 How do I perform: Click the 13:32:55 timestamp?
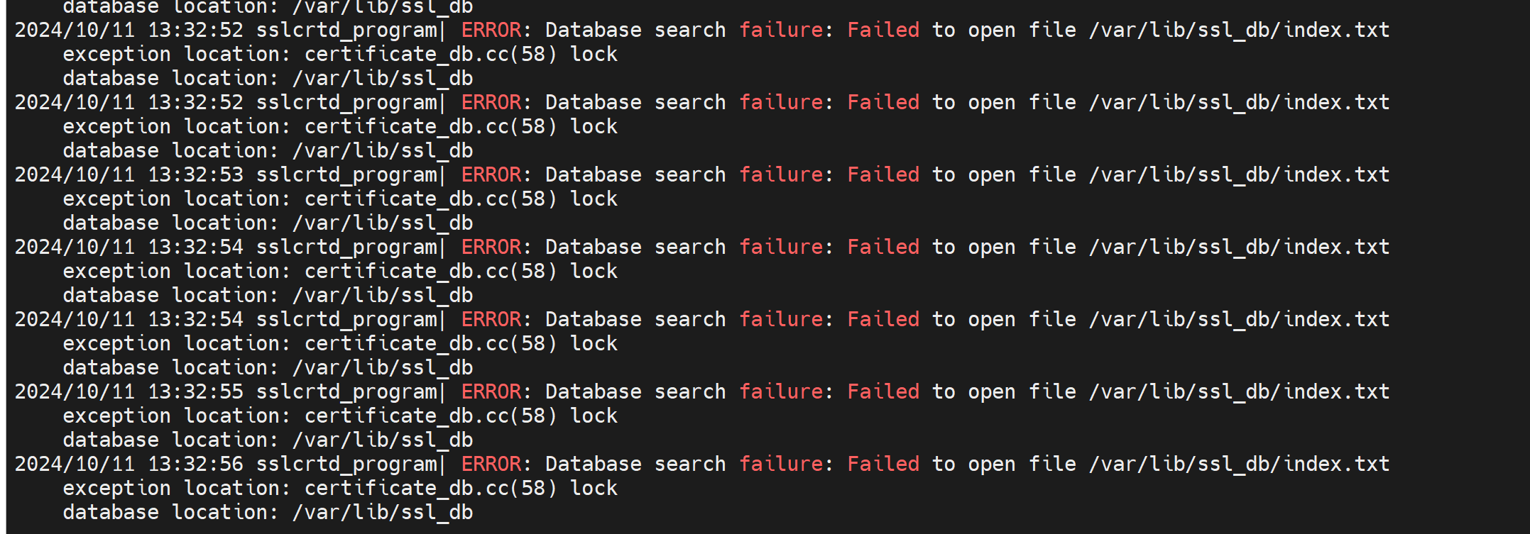[195, 392]
